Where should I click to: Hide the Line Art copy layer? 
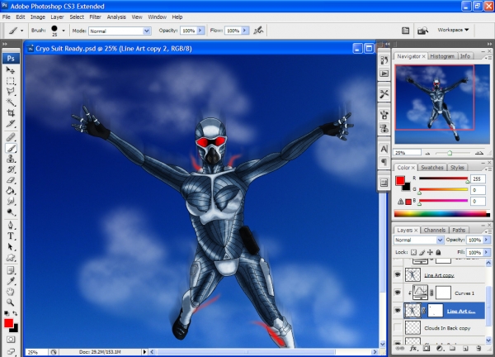tap(398, 274)
